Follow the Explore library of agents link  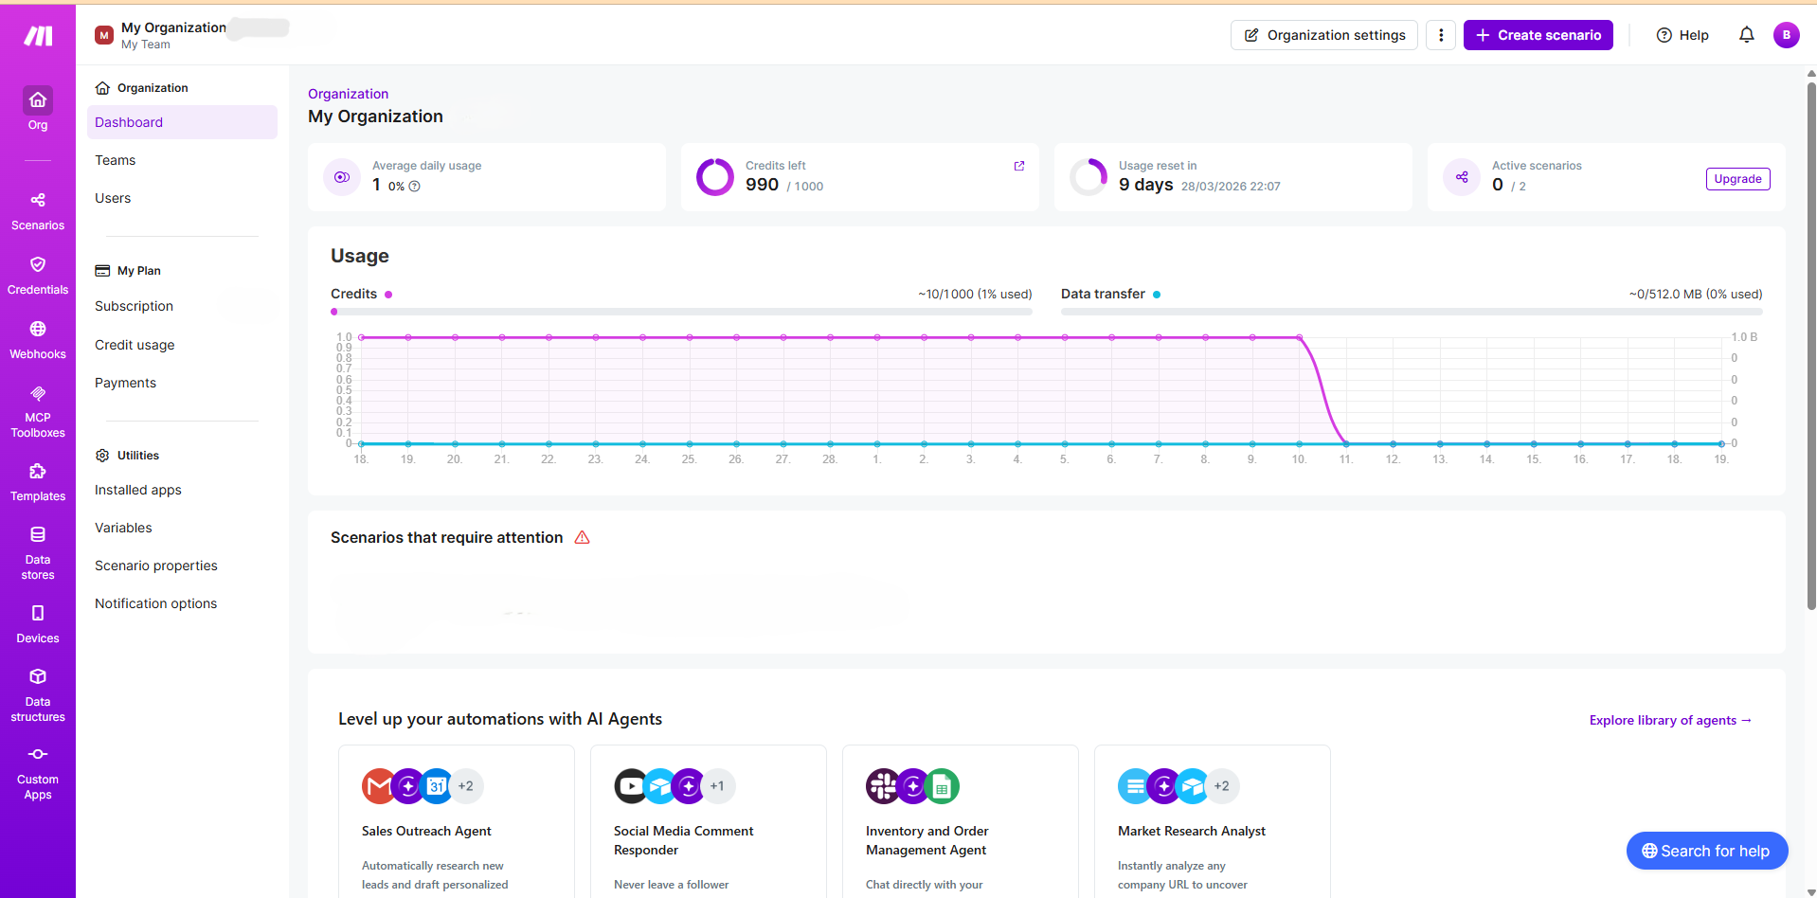[1668, 720]
